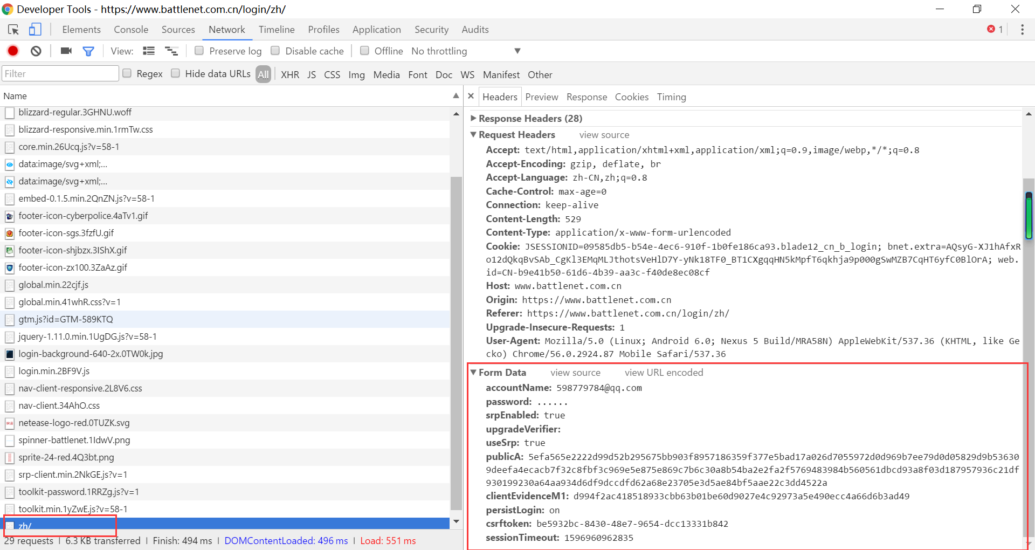Image resolution: width=1035 pixels, height=550 pixels.
Task: Open the Cookies tab of the request
Action: 632,97
